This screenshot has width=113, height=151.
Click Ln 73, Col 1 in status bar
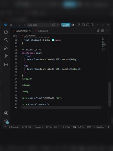point(27,127)
